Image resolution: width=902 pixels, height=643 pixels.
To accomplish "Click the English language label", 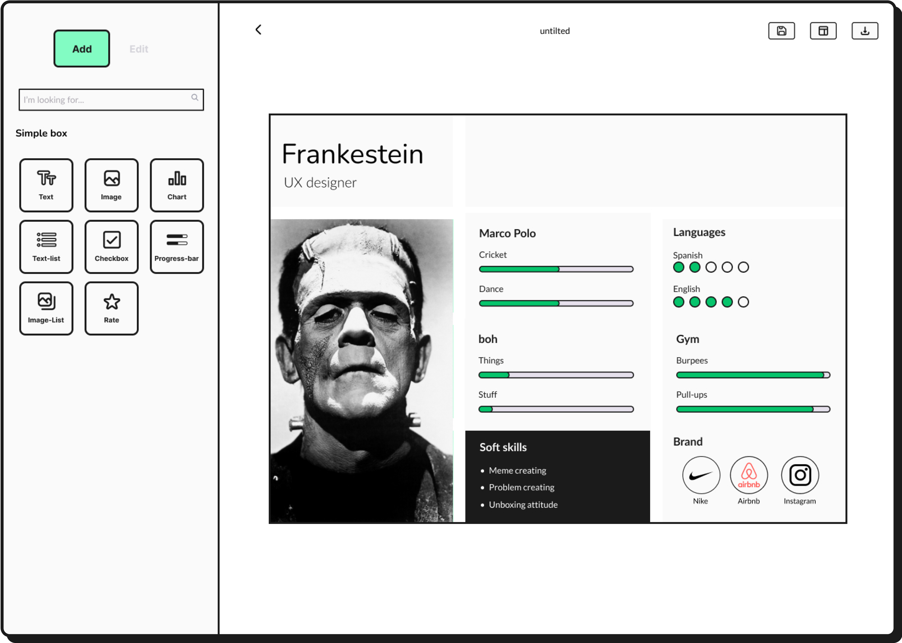I will (x=686, y=289).
